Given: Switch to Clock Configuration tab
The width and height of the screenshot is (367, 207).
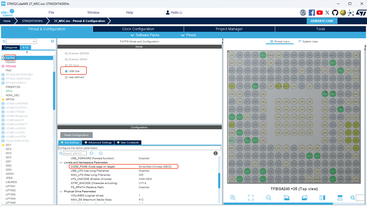Looking at the screenshot, I should tap(138, 29).
